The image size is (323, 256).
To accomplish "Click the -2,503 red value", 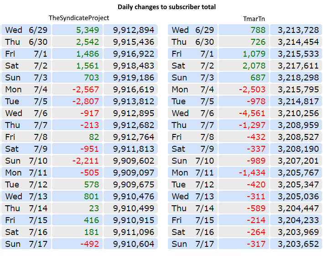I will click(252, 90).
